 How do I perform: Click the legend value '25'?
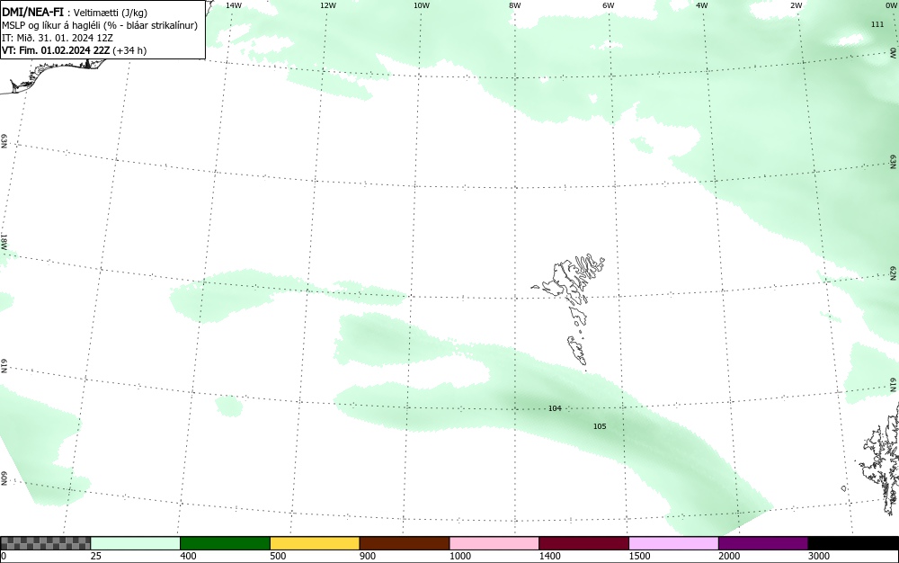coord(96,556)
